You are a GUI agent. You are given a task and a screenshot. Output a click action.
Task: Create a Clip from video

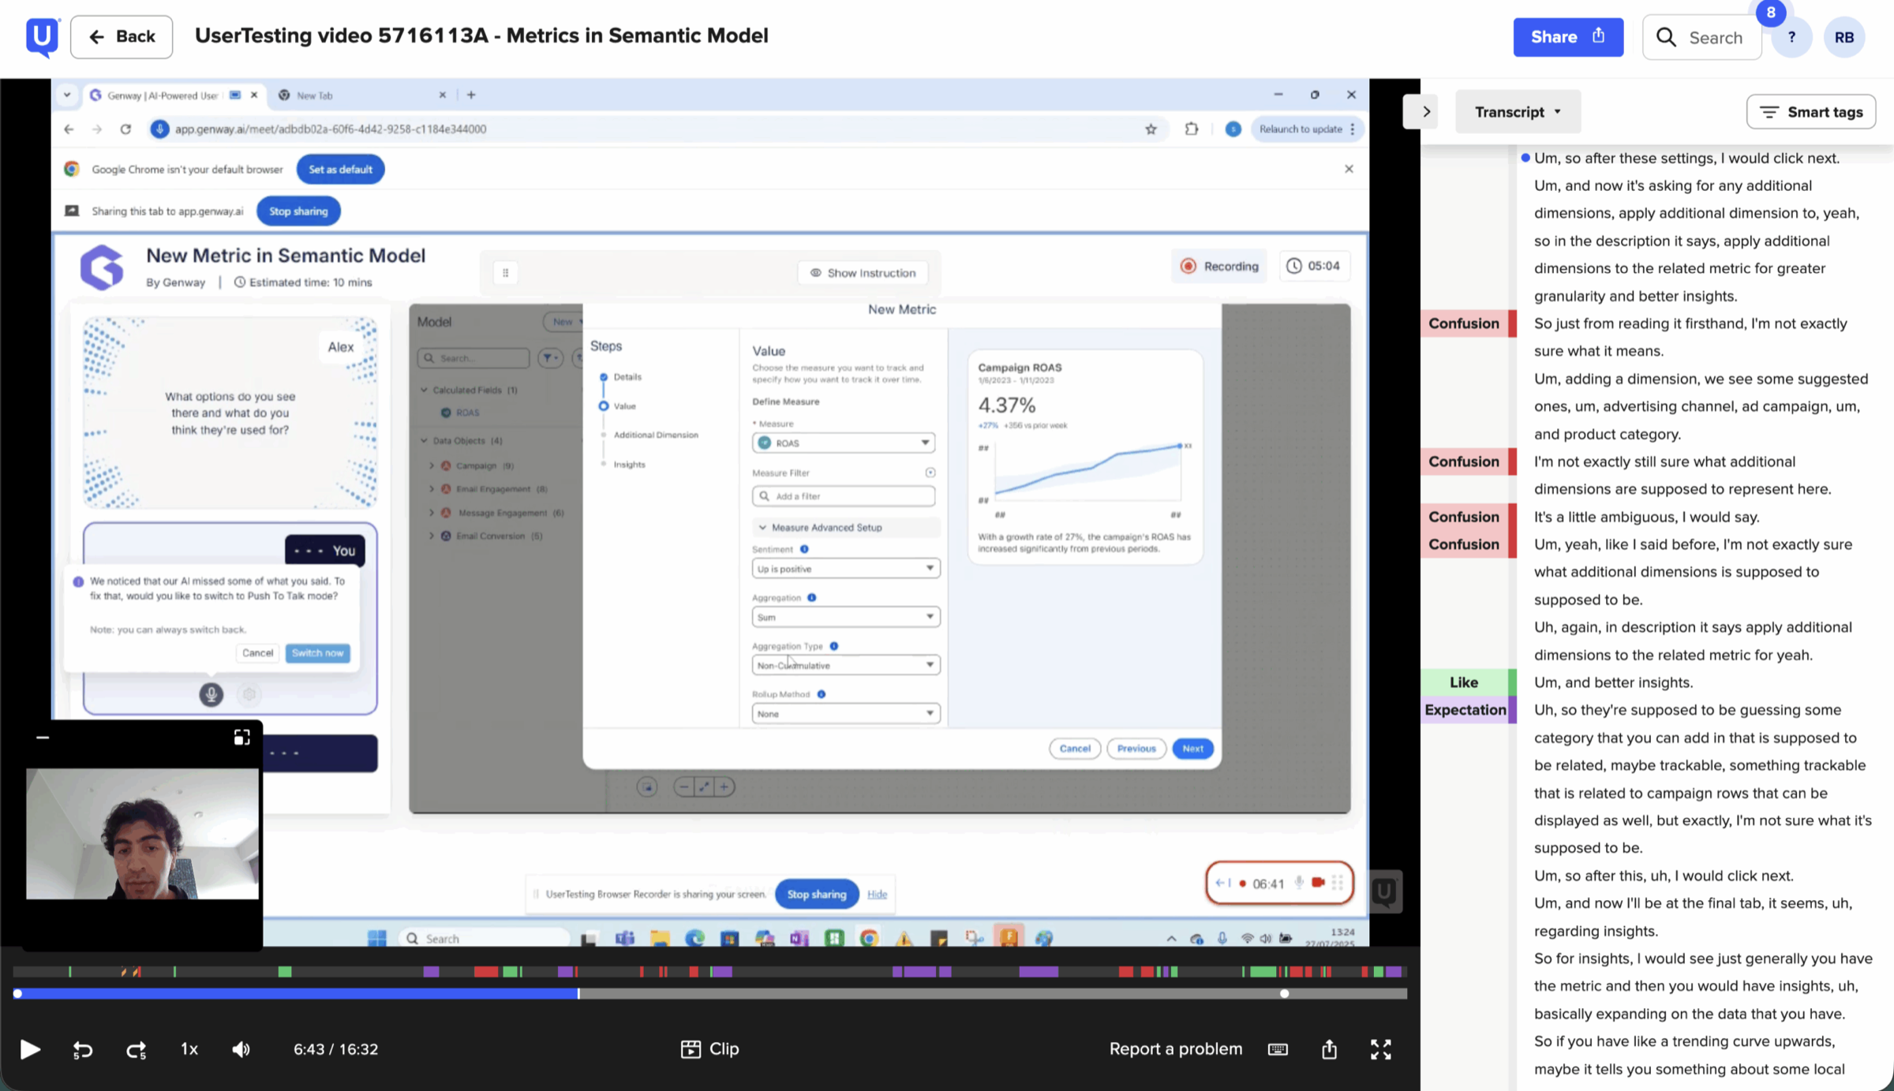pyautogui.click(x=710, y=1049)
